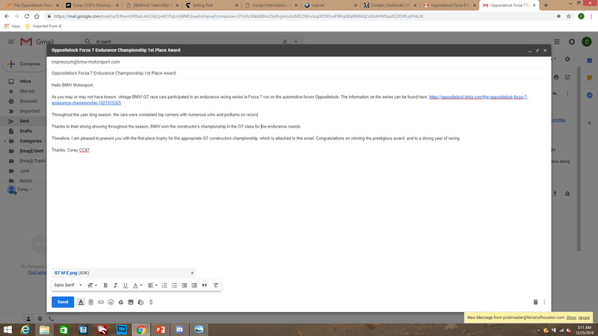Switch to Editing Post browser tab

pos(212,5)
